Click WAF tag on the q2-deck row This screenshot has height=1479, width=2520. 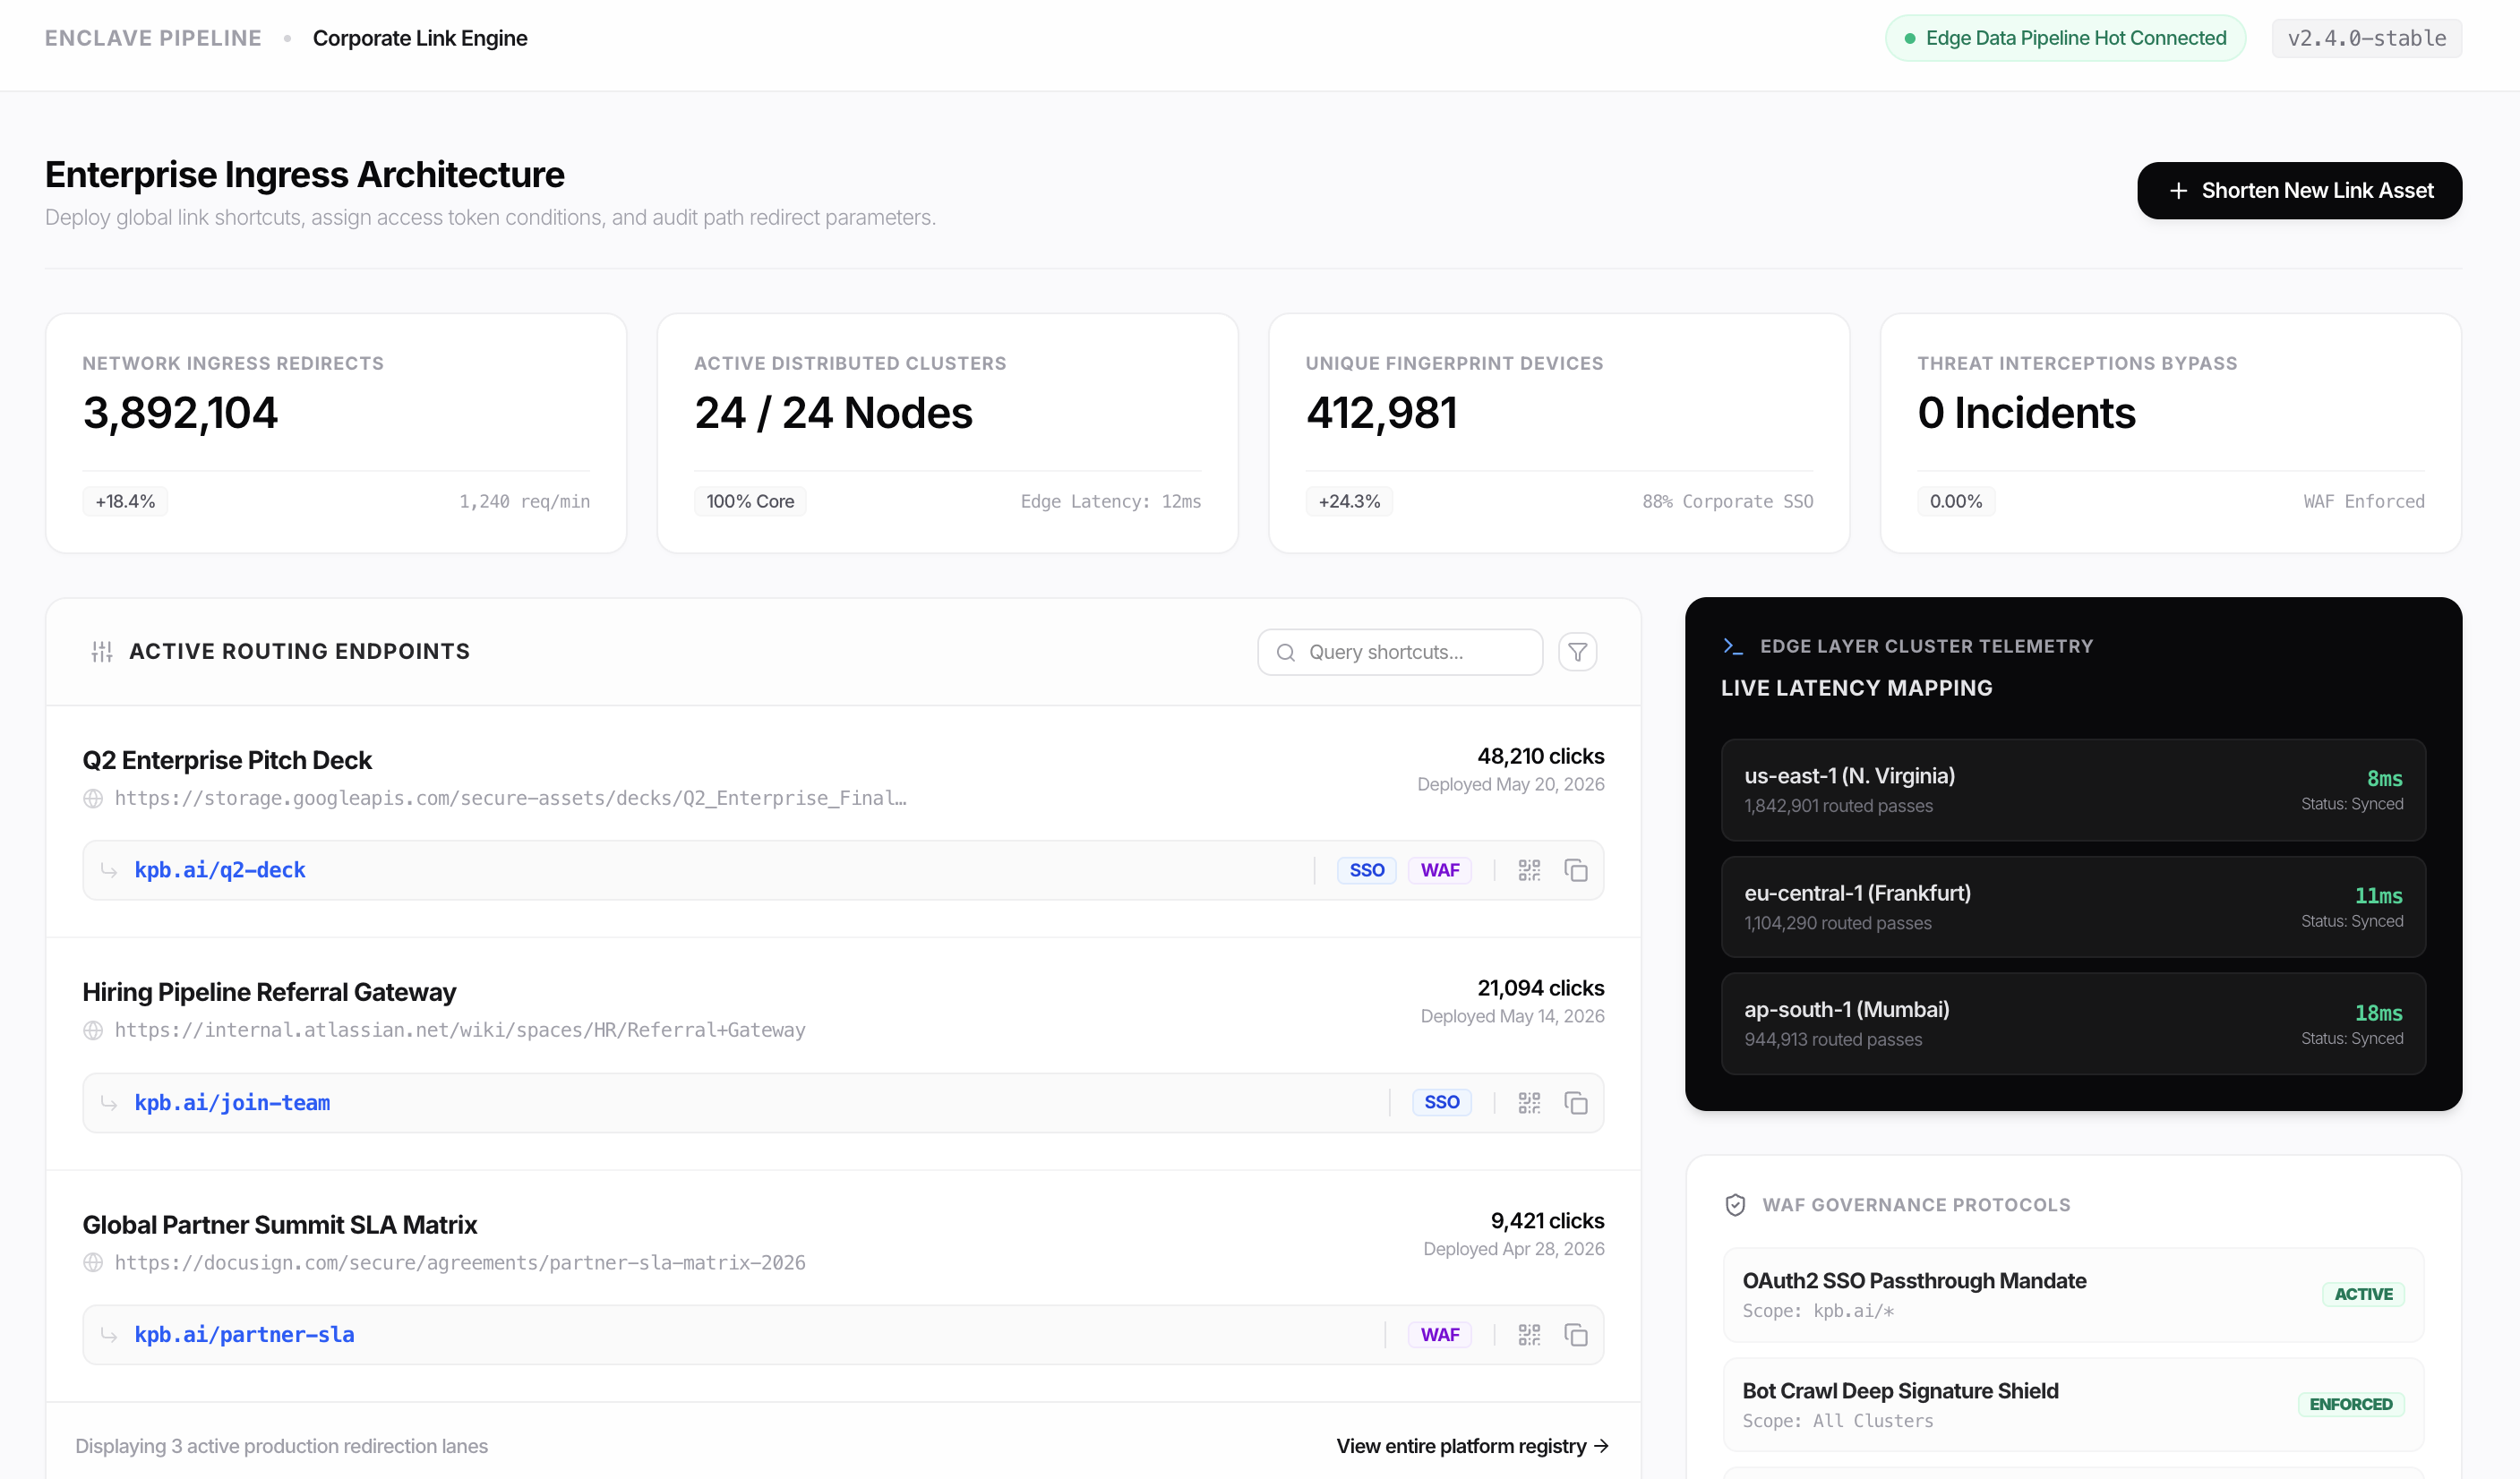click(1439, 870)
